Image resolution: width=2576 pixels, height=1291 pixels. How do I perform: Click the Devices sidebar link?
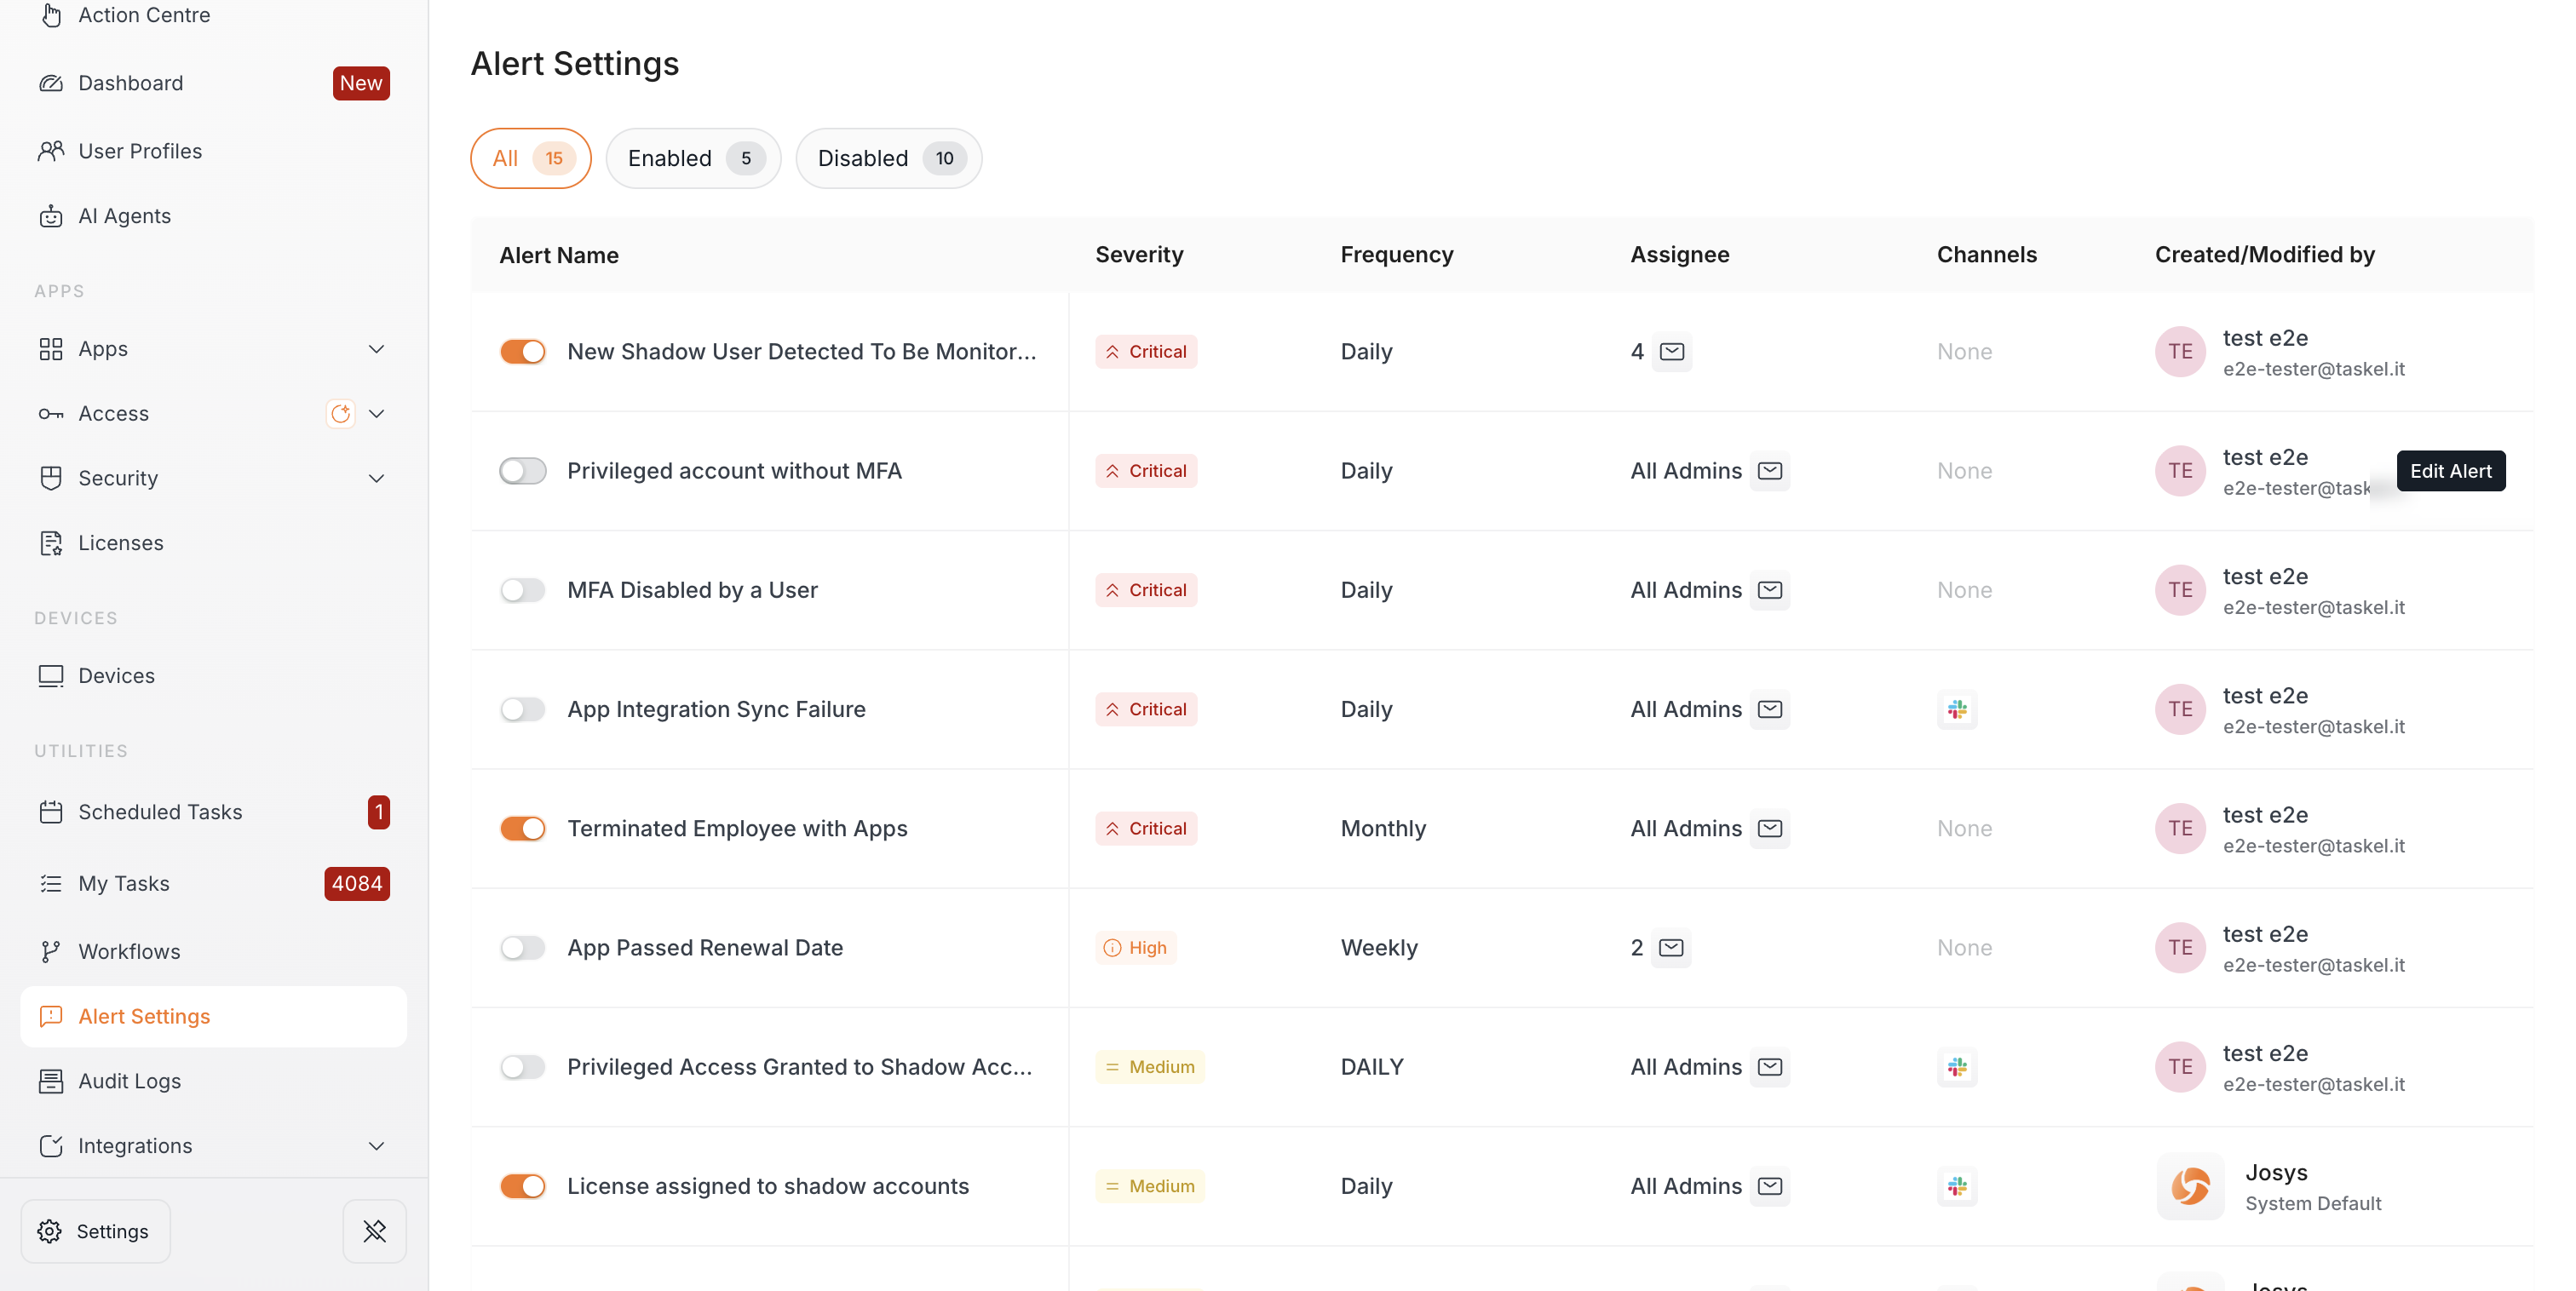click(x=116, y=676)
